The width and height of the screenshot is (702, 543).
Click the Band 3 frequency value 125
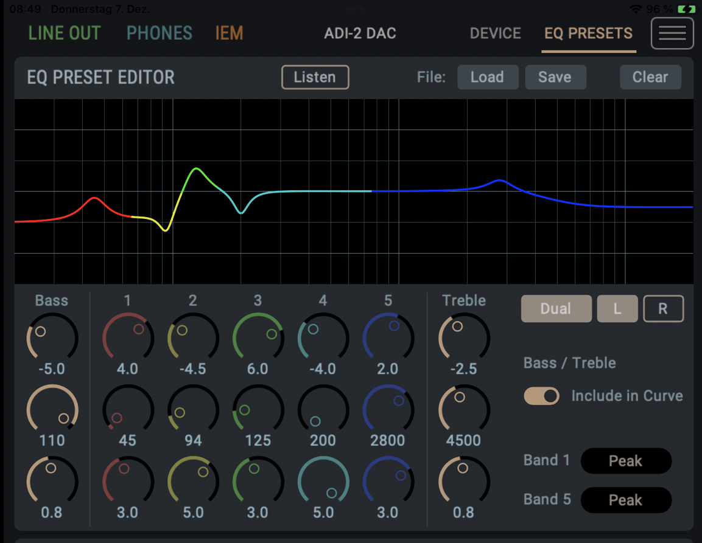(258, 441)
